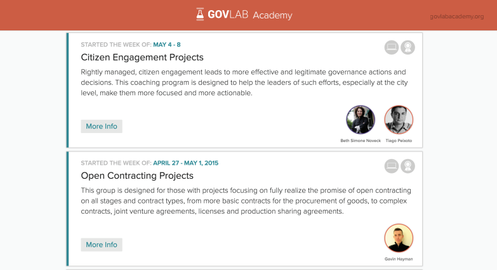The image size is (497, 270).
Task: Open the Open Contracting Projects title
Action: (137, 176)
